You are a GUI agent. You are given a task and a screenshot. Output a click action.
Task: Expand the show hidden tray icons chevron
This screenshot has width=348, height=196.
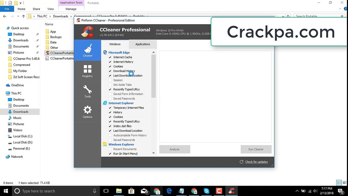tap(297, 191)
